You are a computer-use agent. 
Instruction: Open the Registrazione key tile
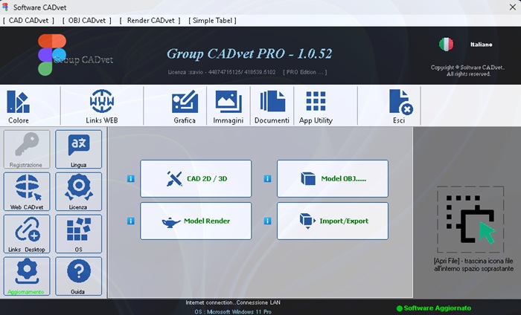tap(27, 149)
